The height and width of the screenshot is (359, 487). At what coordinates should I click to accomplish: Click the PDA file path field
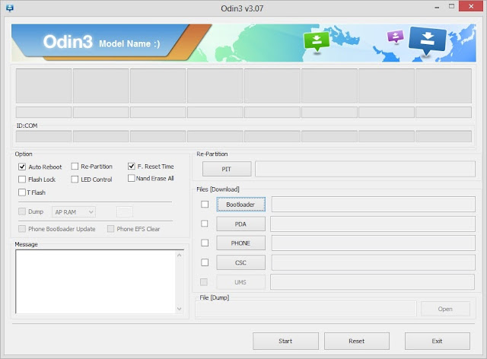coord(373,224)
